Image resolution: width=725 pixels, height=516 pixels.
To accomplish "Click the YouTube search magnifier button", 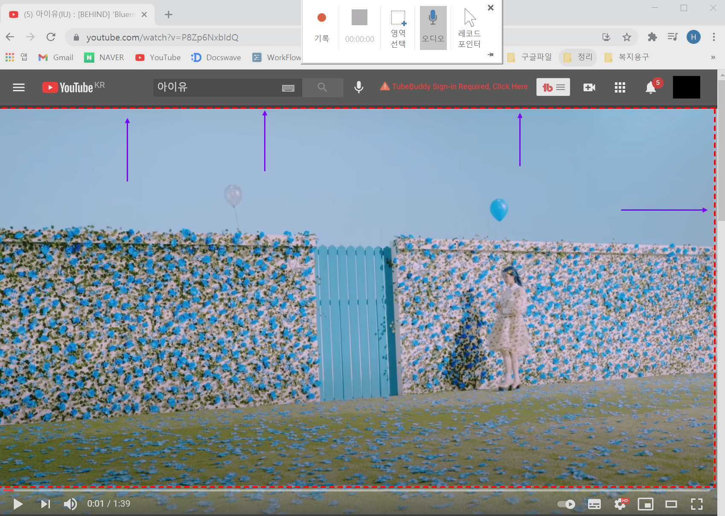I will (323, 87).
